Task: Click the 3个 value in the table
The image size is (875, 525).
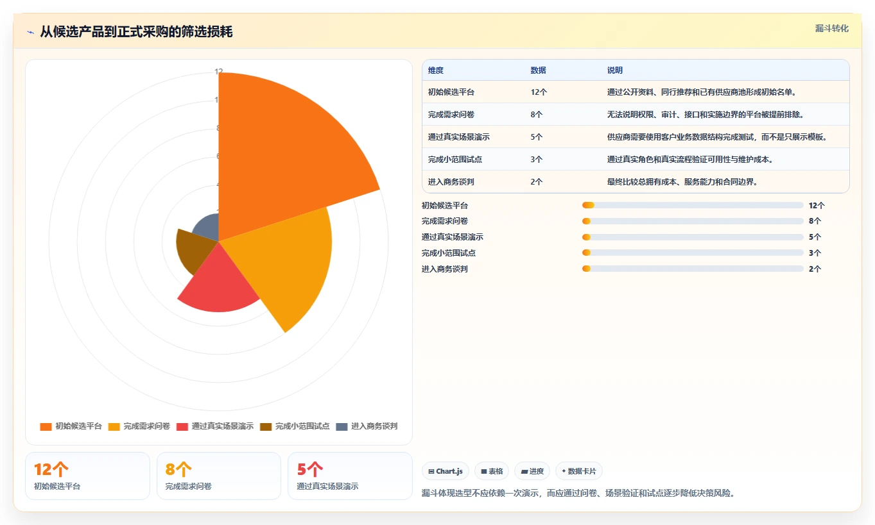Action: point(537,160)
